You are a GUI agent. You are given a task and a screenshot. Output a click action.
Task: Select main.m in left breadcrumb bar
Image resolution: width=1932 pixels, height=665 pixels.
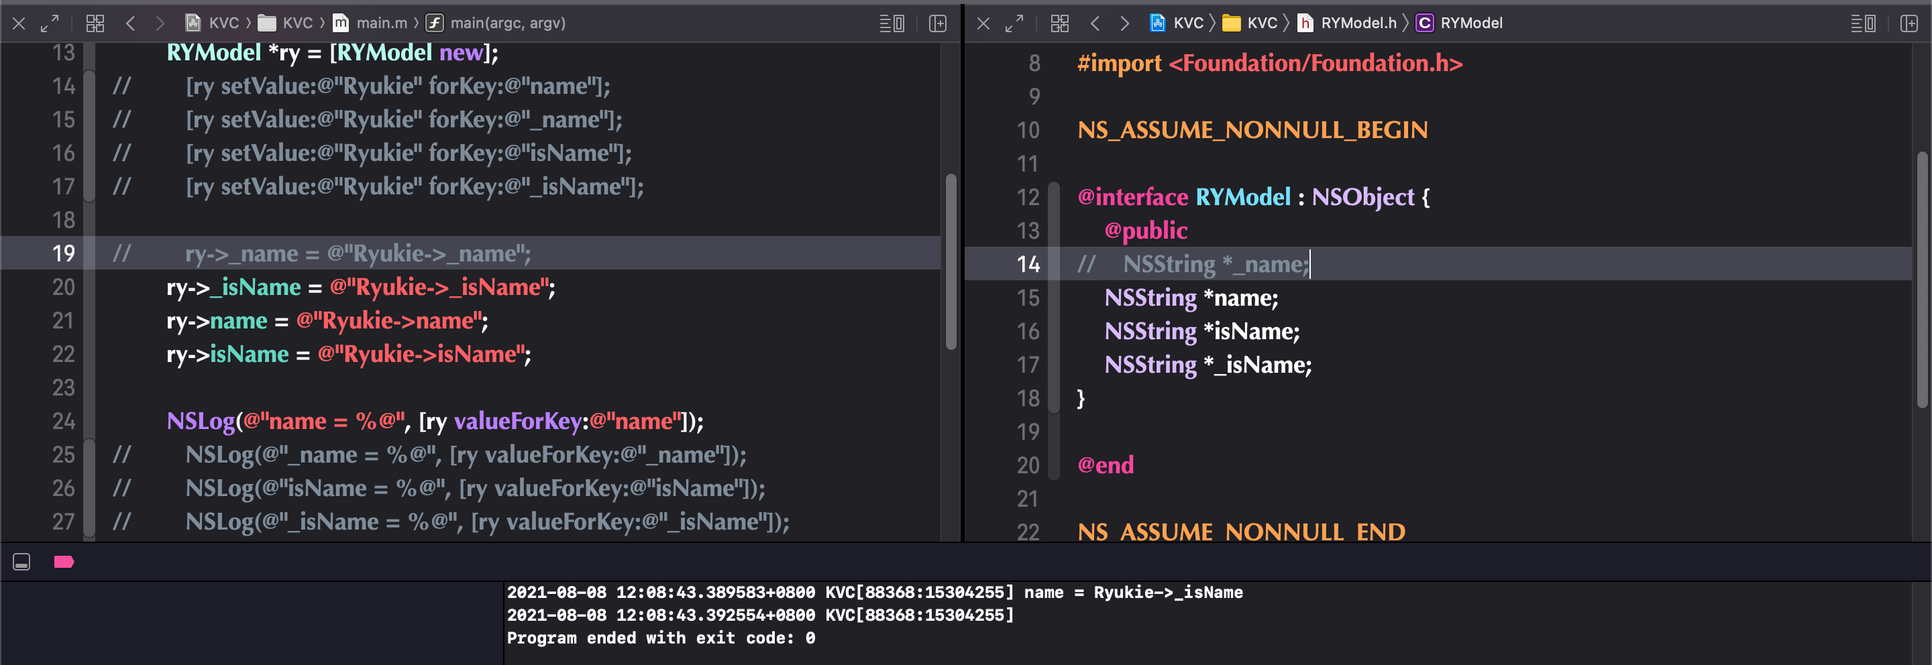tap(370, 23)
